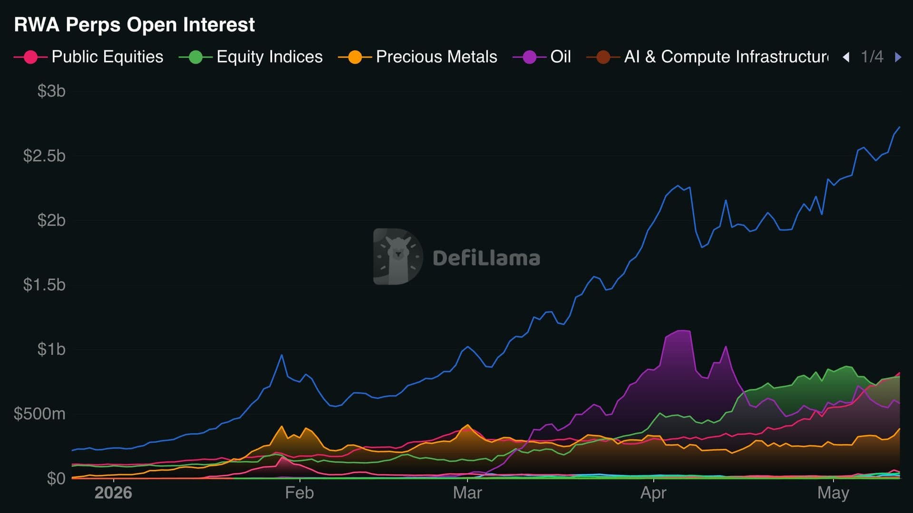The image size is (913, 513).
Task: Toggle AI & Compute Infrastructure legend entry
Action: pyautogui.click(x=707, y=57)
